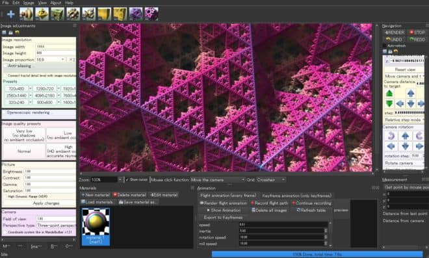Click the UNDO button
The width and height of the screenshot is (429, 258).
point(395,40)
